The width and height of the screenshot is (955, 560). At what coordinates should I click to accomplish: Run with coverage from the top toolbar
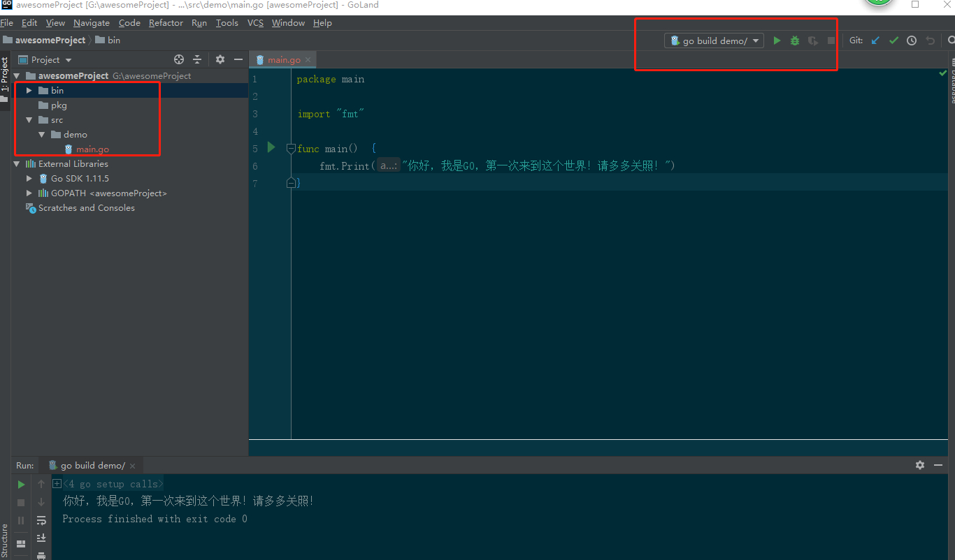pos(813,40)
